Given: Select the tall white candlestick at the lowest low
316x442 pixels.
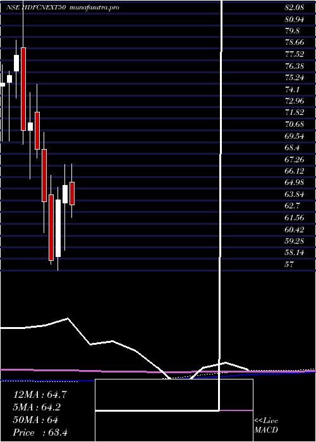Looking at the screenshot, I should [58, 228].
